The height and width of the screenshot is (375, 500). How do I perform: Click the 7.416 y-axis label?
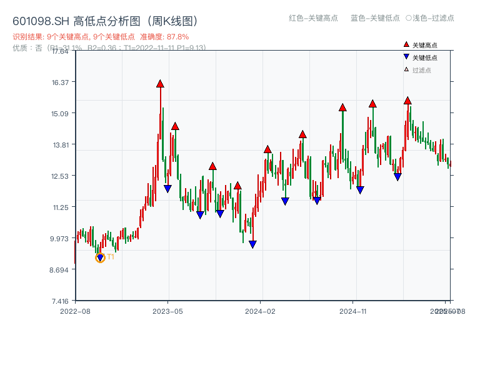(x=60, y=301)
